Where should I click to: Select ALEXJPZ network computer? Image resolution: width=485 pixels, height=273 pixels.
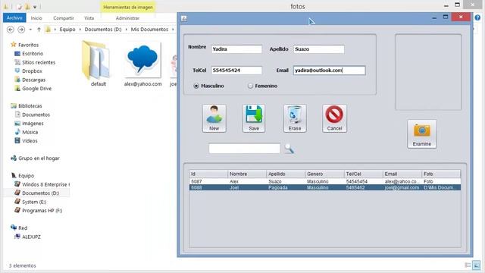click(x=27, y=237)
